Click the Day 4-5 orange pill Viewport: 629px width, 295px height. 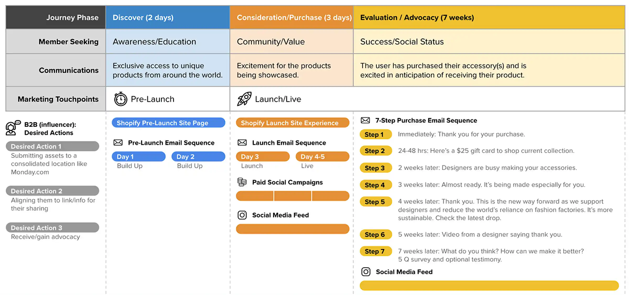[x=322, y=156]
